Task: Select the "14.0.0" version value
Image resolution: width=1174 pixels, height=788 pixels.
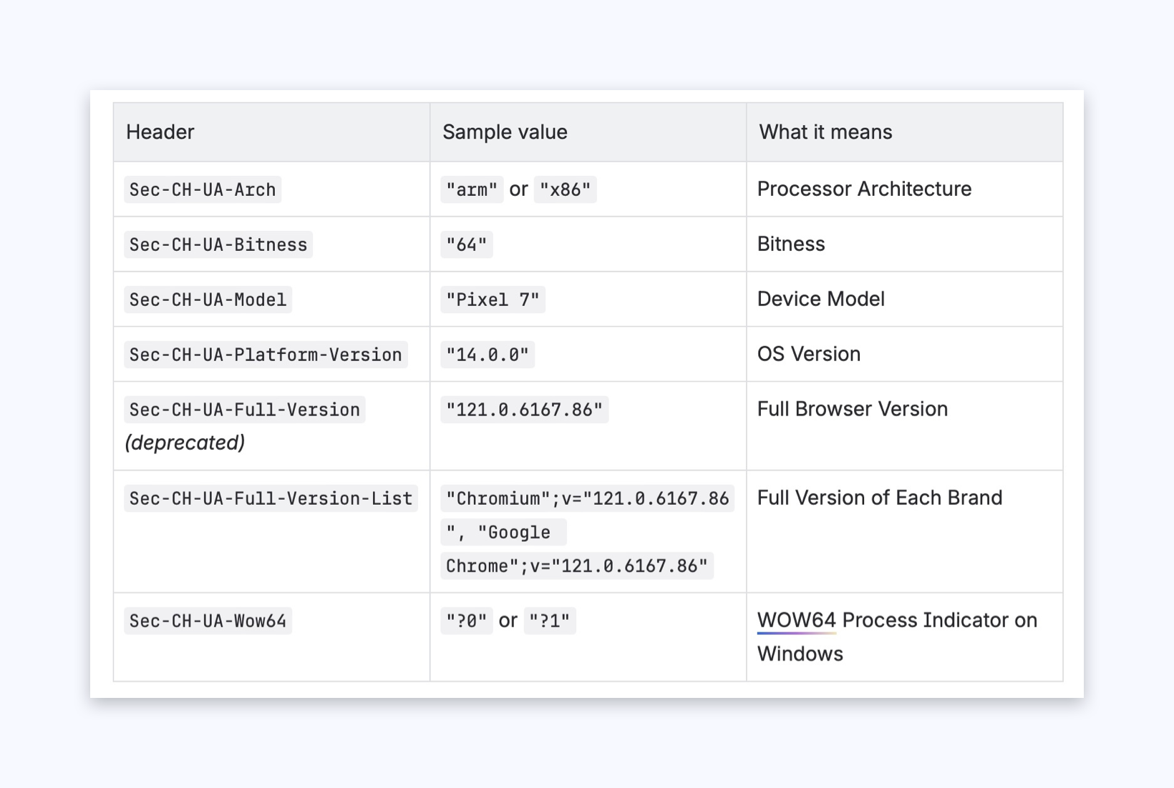Action: (x=487, y=355)
